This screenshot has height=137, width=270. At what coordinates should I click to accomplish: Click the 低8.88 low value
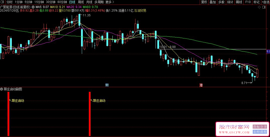point(44,11)
